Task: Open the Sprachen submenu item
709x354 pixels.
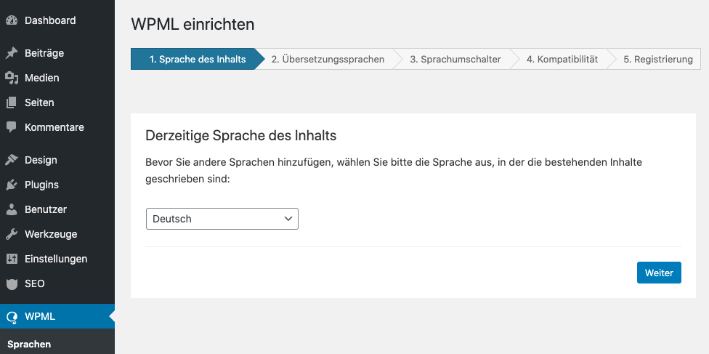Action: [29, 344]
